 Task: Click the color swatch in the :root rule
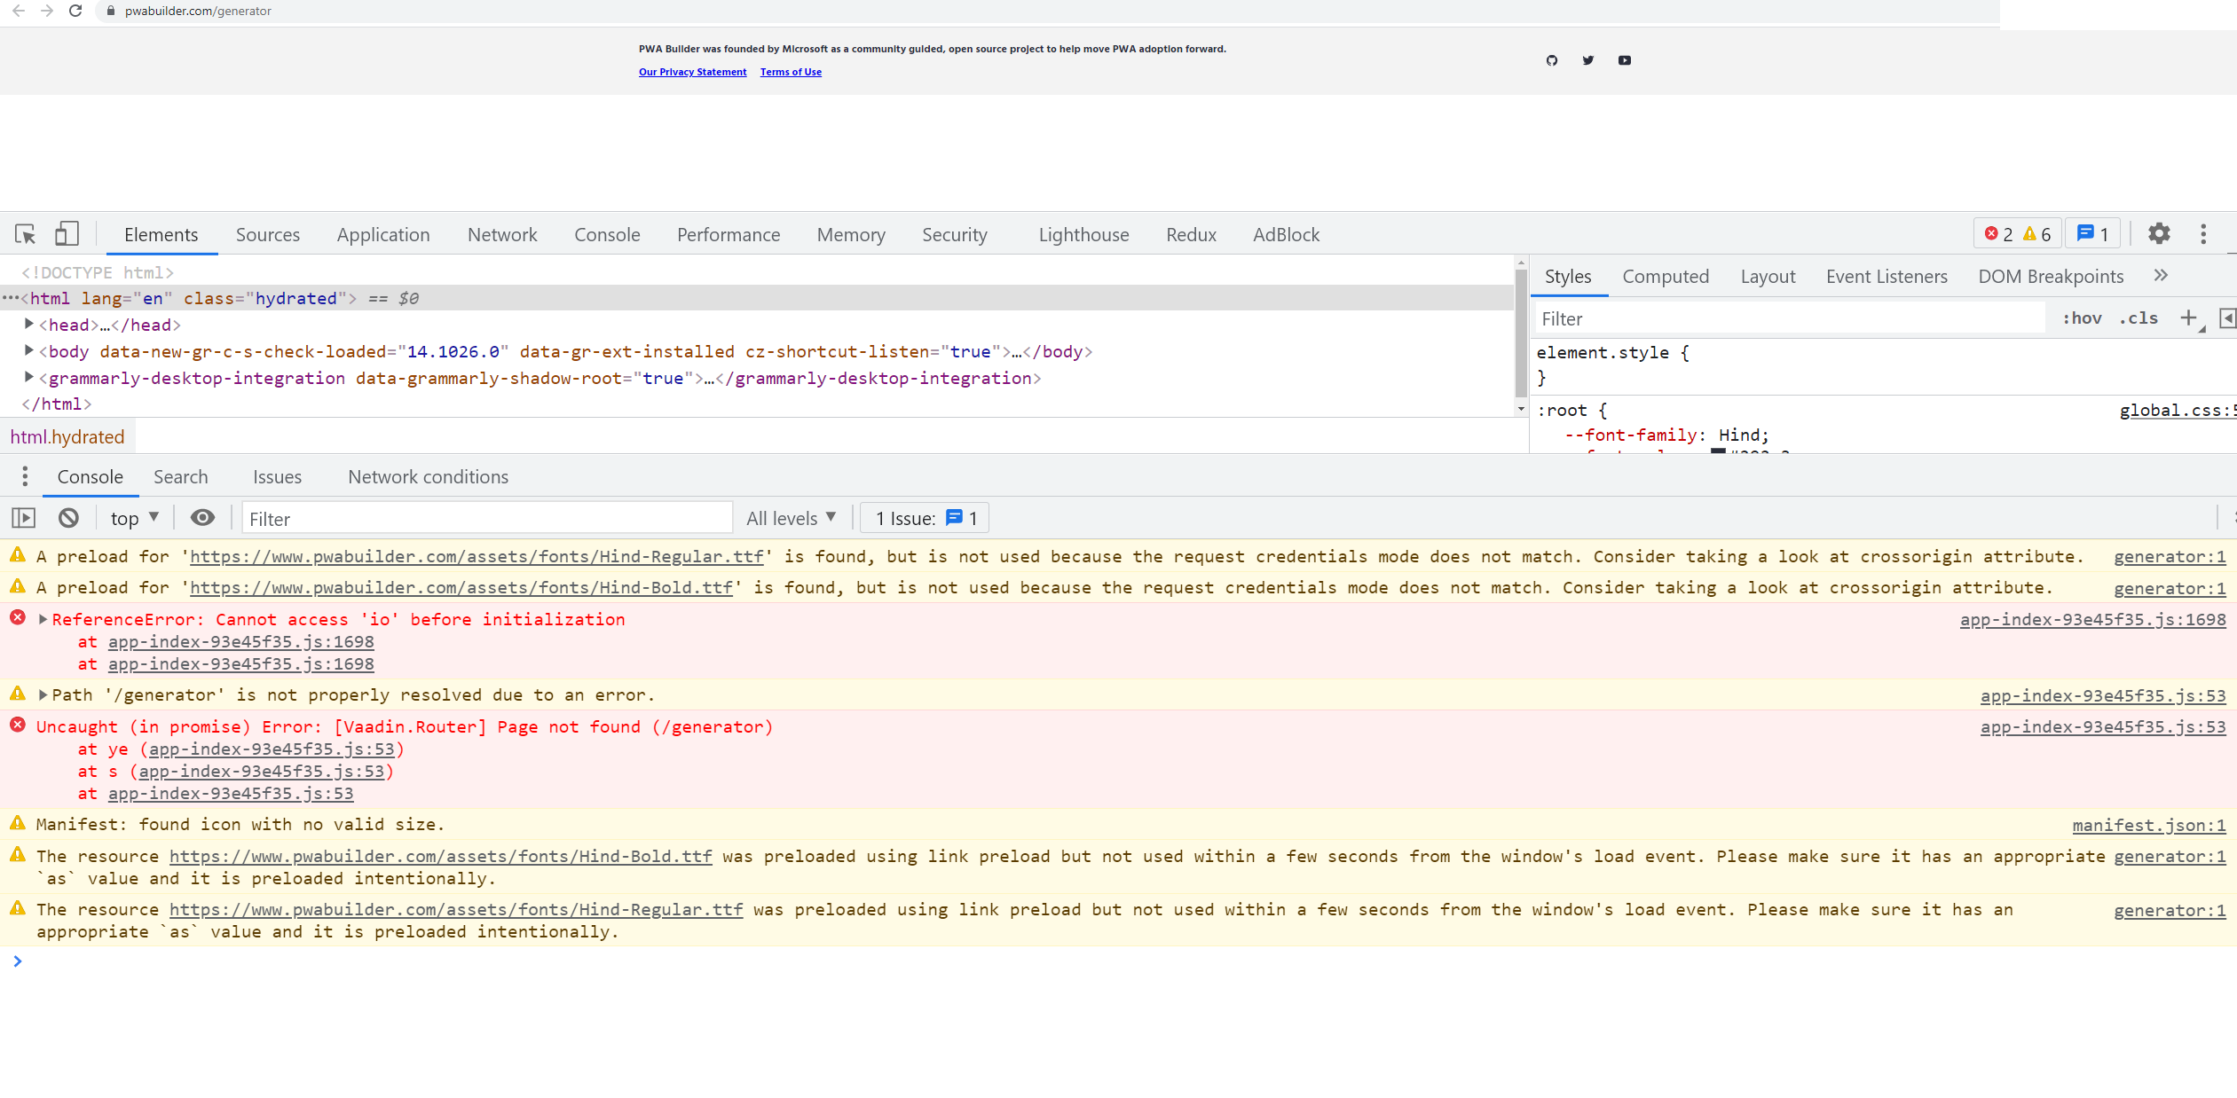(1720, 455)
